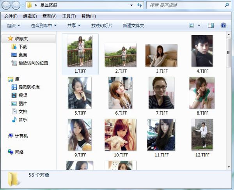
Task: Click the 计算机 computer icon
Action: click(11, 136)
